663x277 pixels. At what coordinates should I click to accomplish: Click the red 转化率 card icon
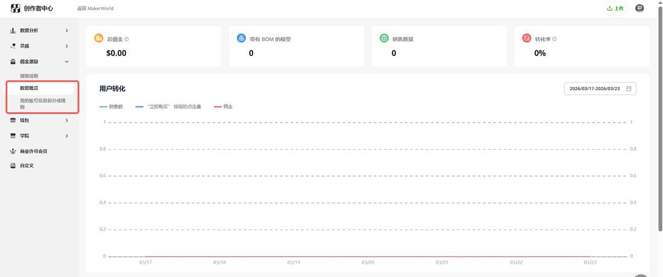(x=527, y=38)
